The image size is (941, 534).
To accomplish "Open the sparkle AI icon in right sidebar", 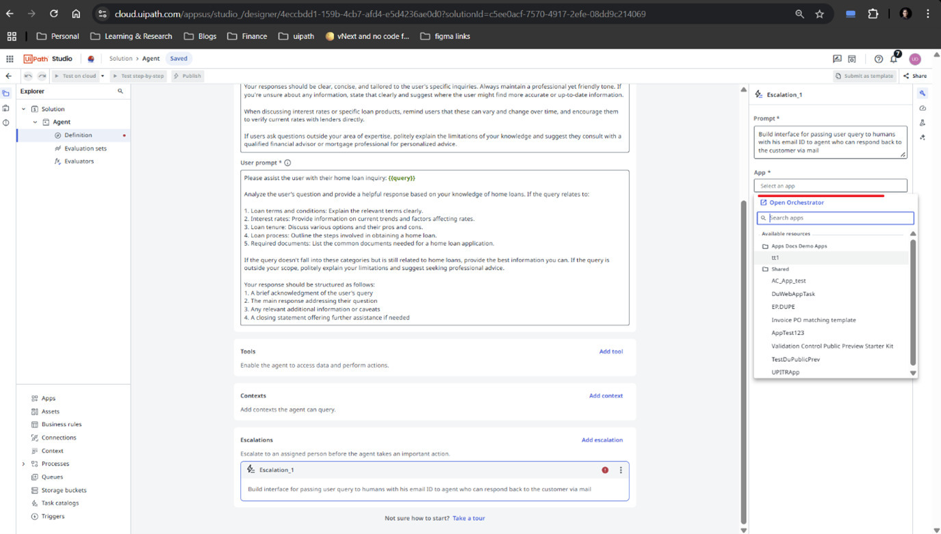I will pyautogui.click(x=923, y=137).
